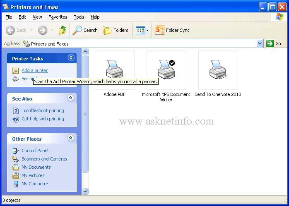Open the View menu

[37, 17]
